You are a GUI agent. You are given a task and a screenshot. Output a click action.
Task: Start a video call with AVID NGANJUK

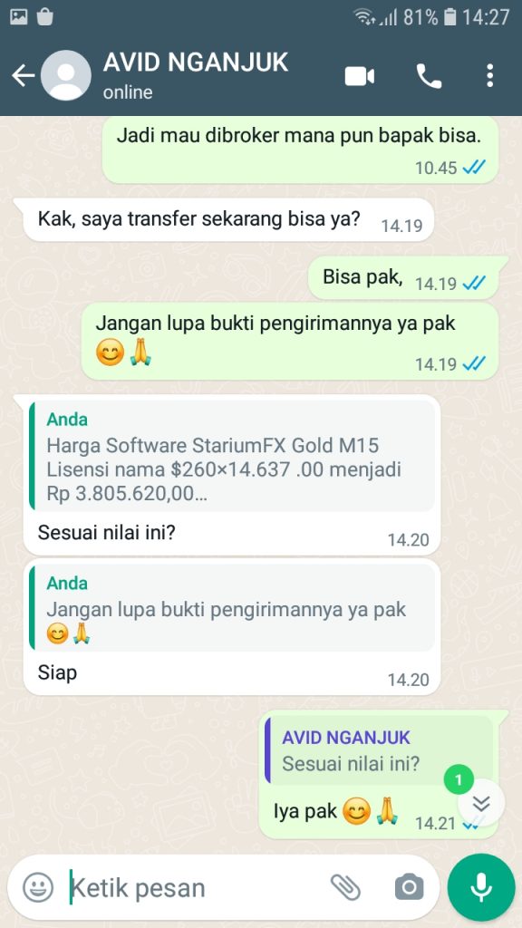360,76
